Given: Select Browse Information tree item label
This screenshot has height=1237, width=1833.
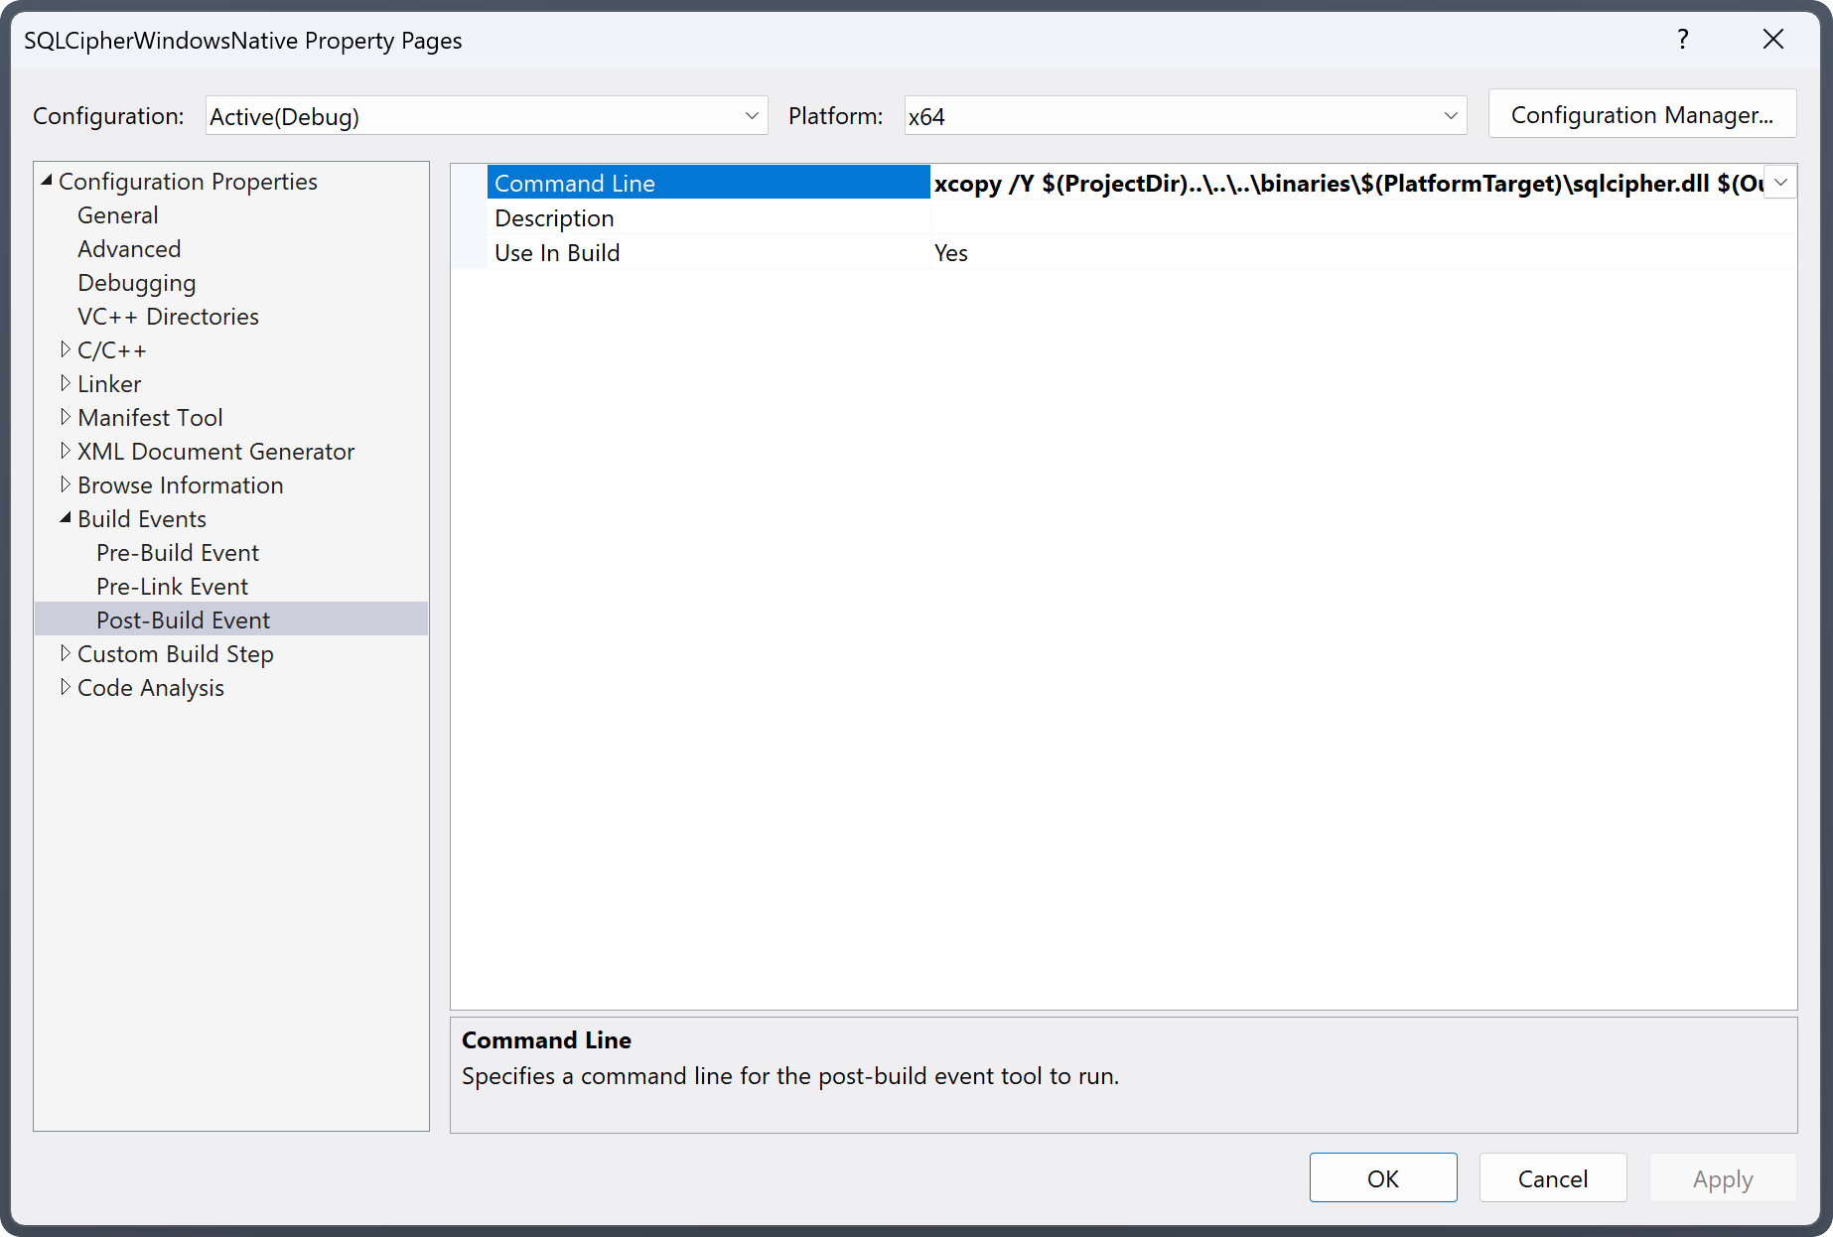Looking at the screenshot, I should pos(181,485).
